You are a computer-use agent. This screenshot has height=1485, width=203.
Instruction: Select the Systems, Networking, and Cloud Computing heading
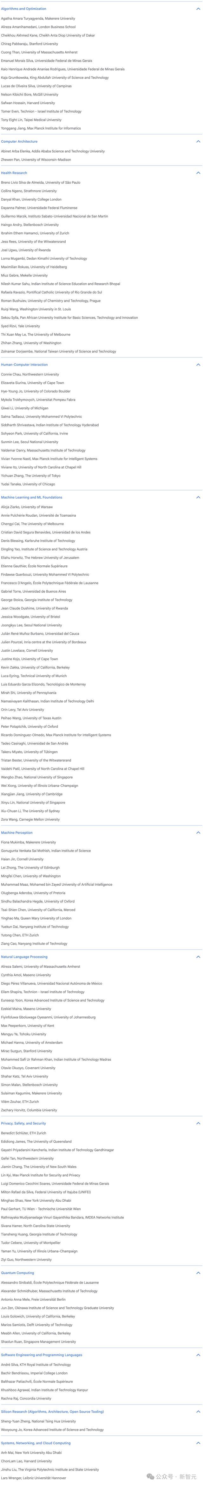36,1443
